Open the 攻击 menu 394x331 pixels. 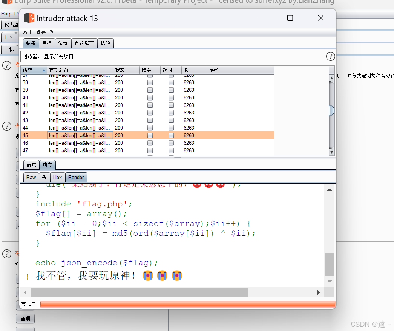(x=28, y=32)
